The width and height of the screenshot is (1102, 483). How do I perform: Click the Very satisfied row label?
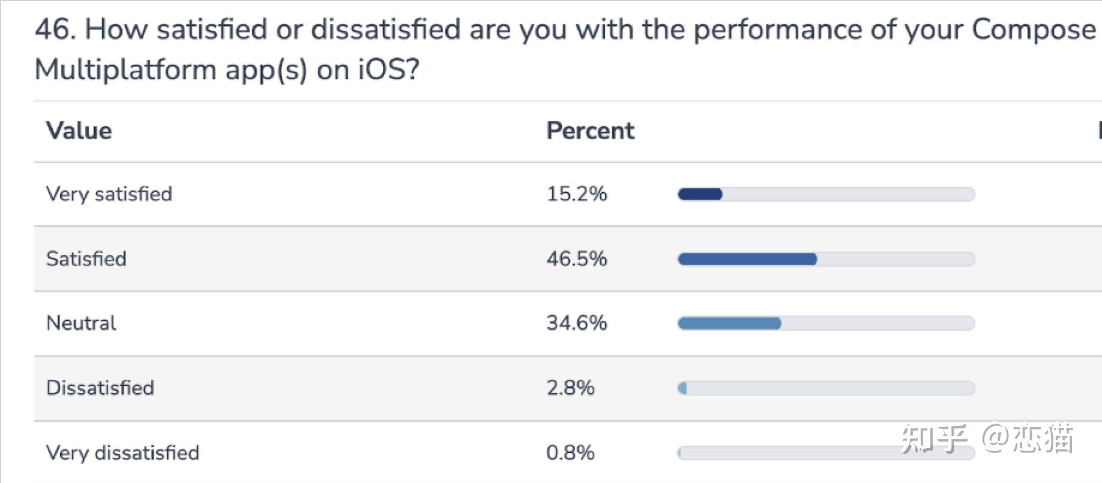coord(109,194)
